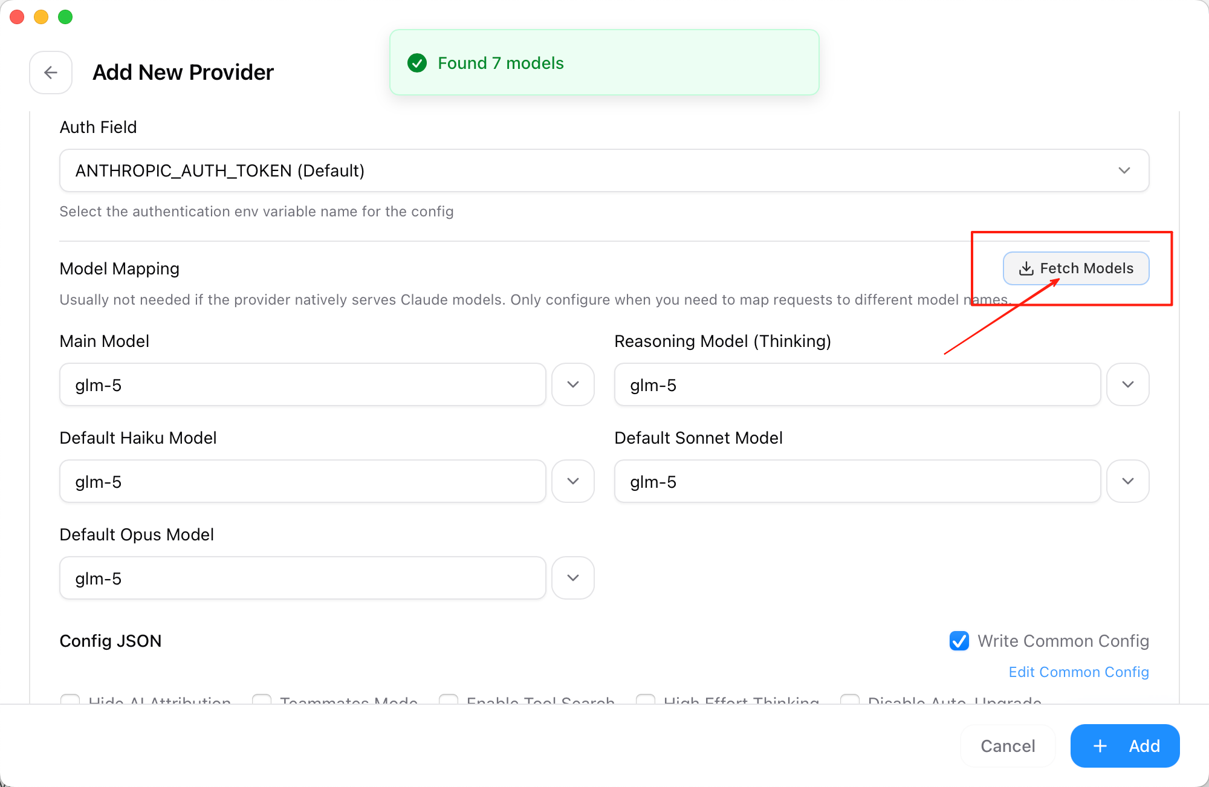Screen dimensions: 1209x787
Task: Open the Default Haiku Model chevron list
Action: tap(573, 481)
